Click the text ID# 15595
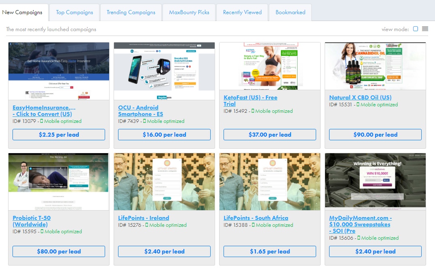 coord(24,231)
